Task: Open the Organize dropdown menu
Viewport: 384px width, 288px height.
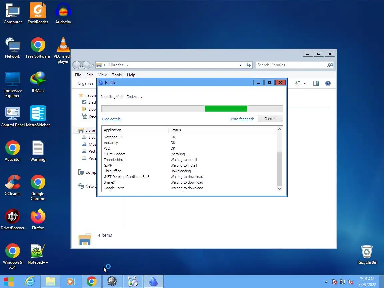Action: tap(87, 84)
